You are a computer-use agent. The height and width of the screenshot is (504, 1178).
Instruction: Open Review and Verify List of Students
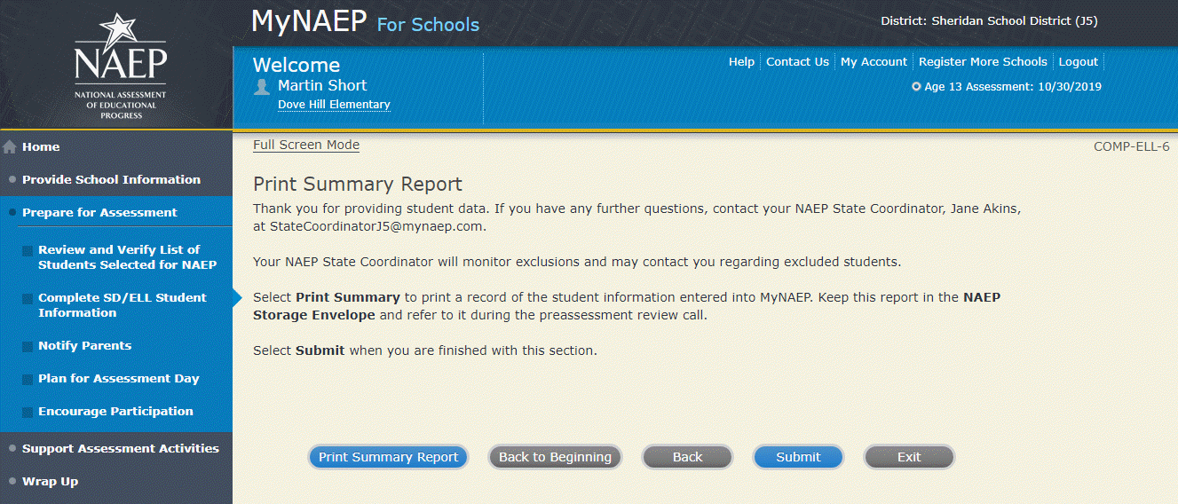pos(127,257)
